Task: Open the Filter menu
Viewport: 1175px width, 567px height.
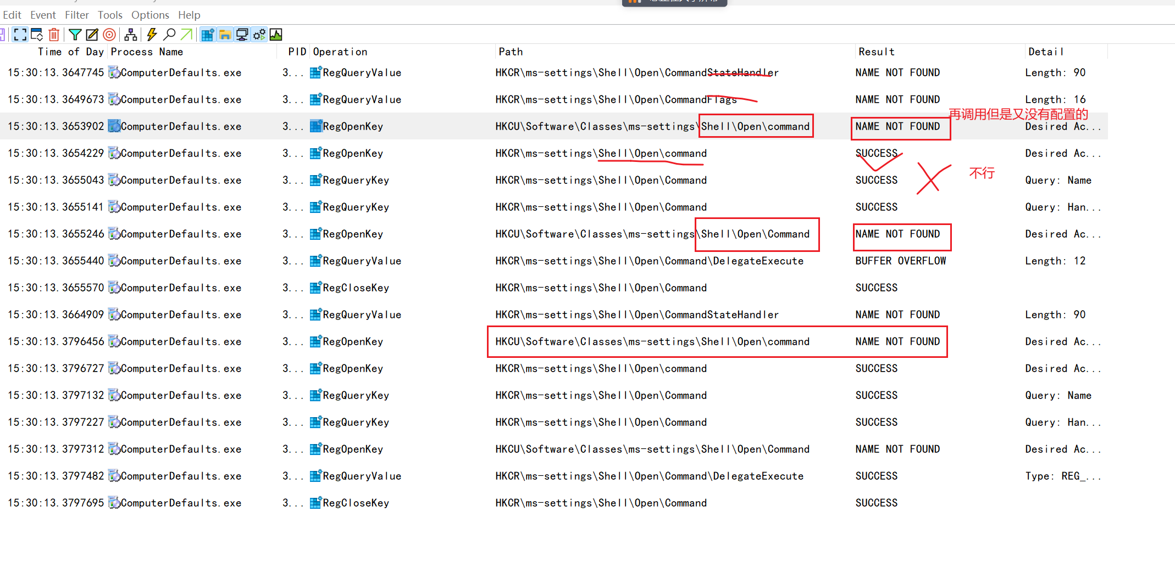Action: click(x=77, y=15)
